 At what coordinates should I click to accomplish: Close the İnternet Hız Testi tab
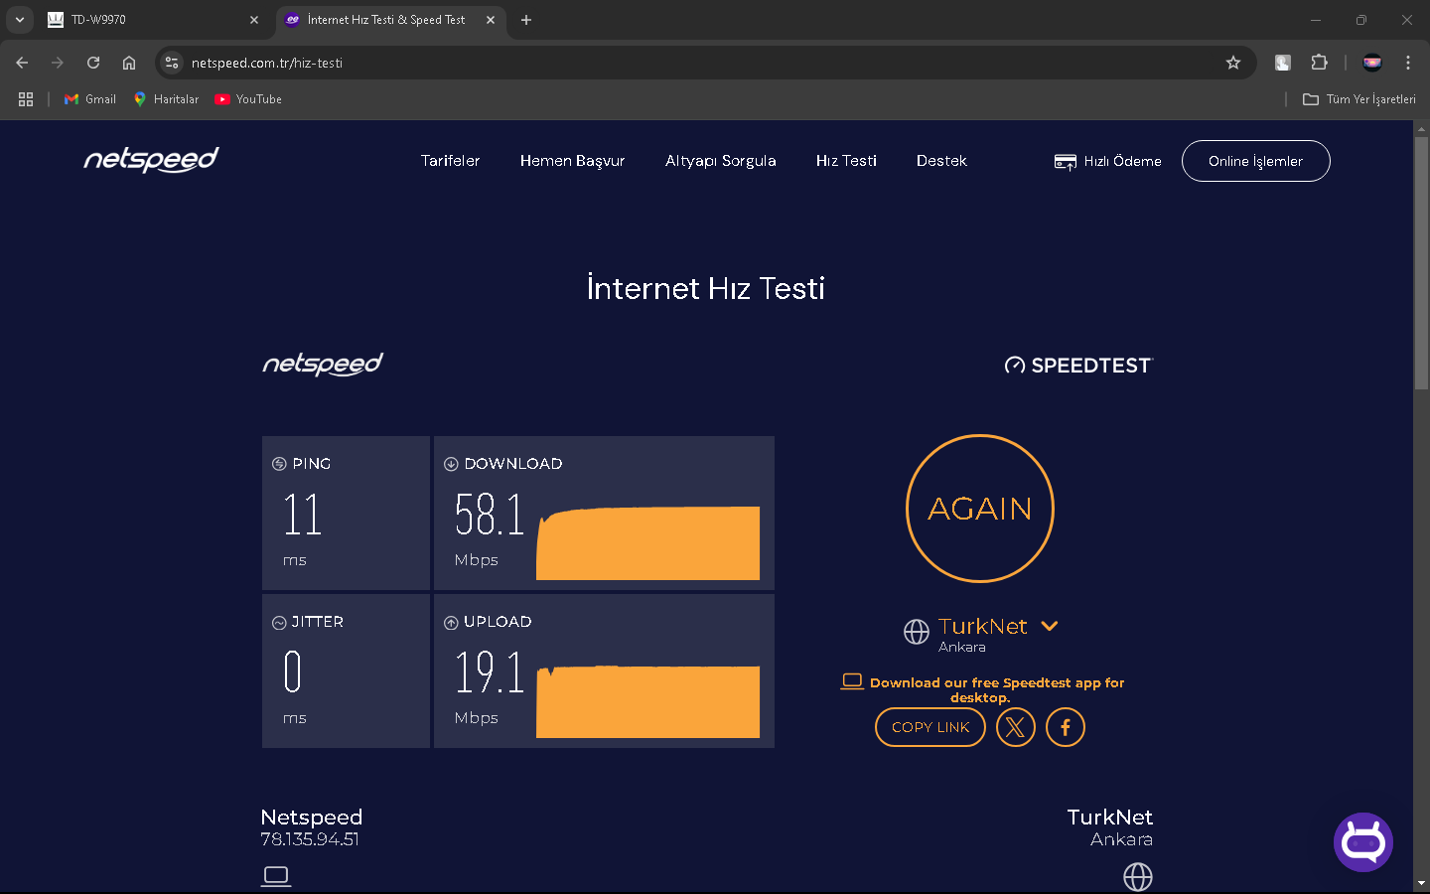tap(491, 20)
